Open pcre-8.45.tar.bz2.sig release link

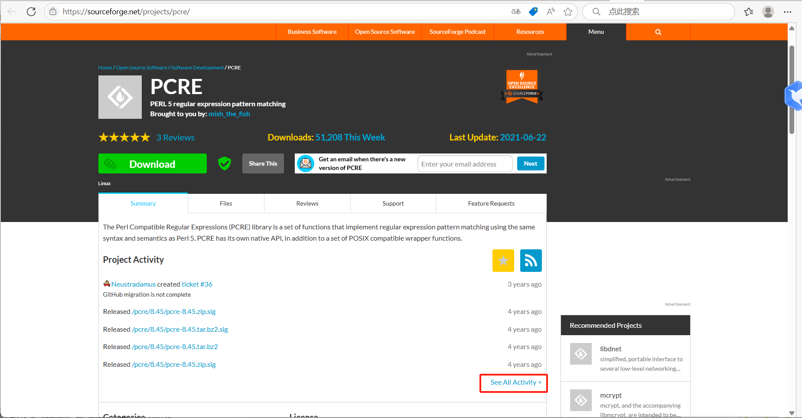pos(180,330)
